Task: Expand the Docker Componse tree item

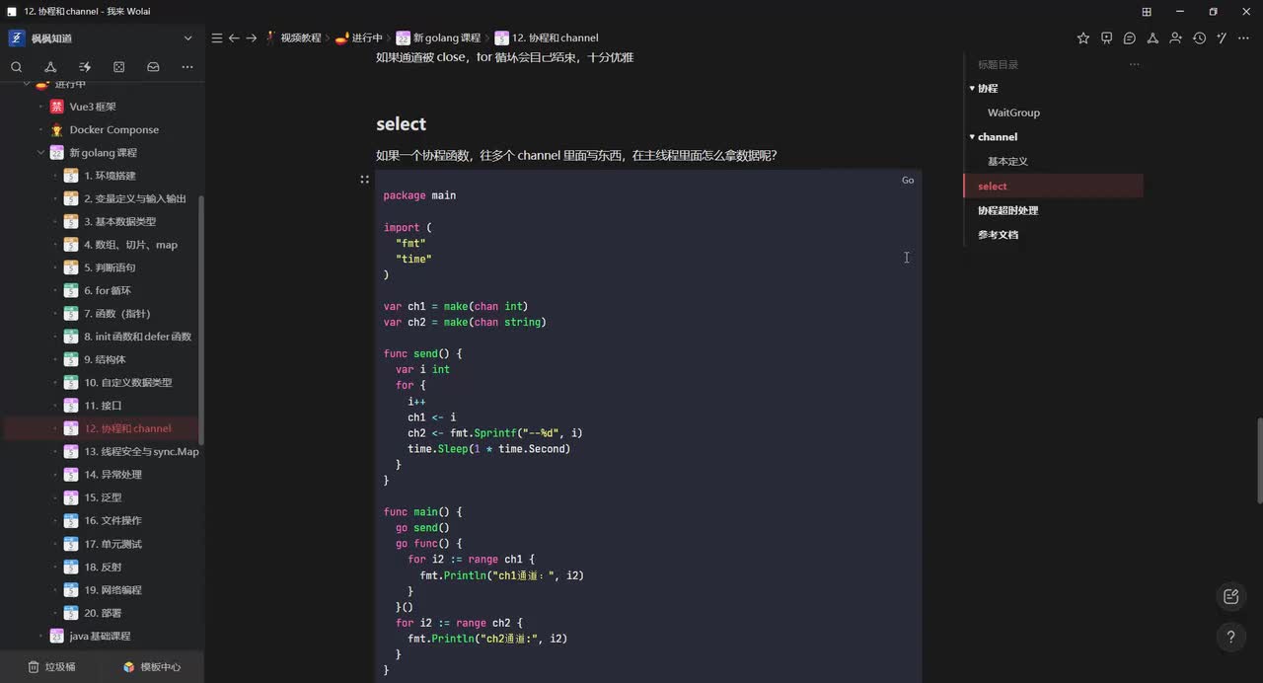Action: pyautogui.click(x=40, y=129)
